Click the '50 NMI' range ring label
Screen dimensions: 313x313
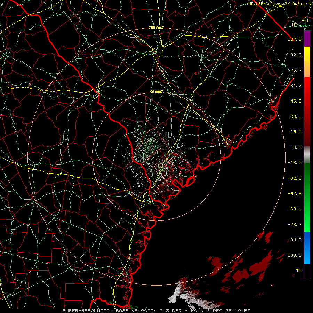click(x=156, y=92)
